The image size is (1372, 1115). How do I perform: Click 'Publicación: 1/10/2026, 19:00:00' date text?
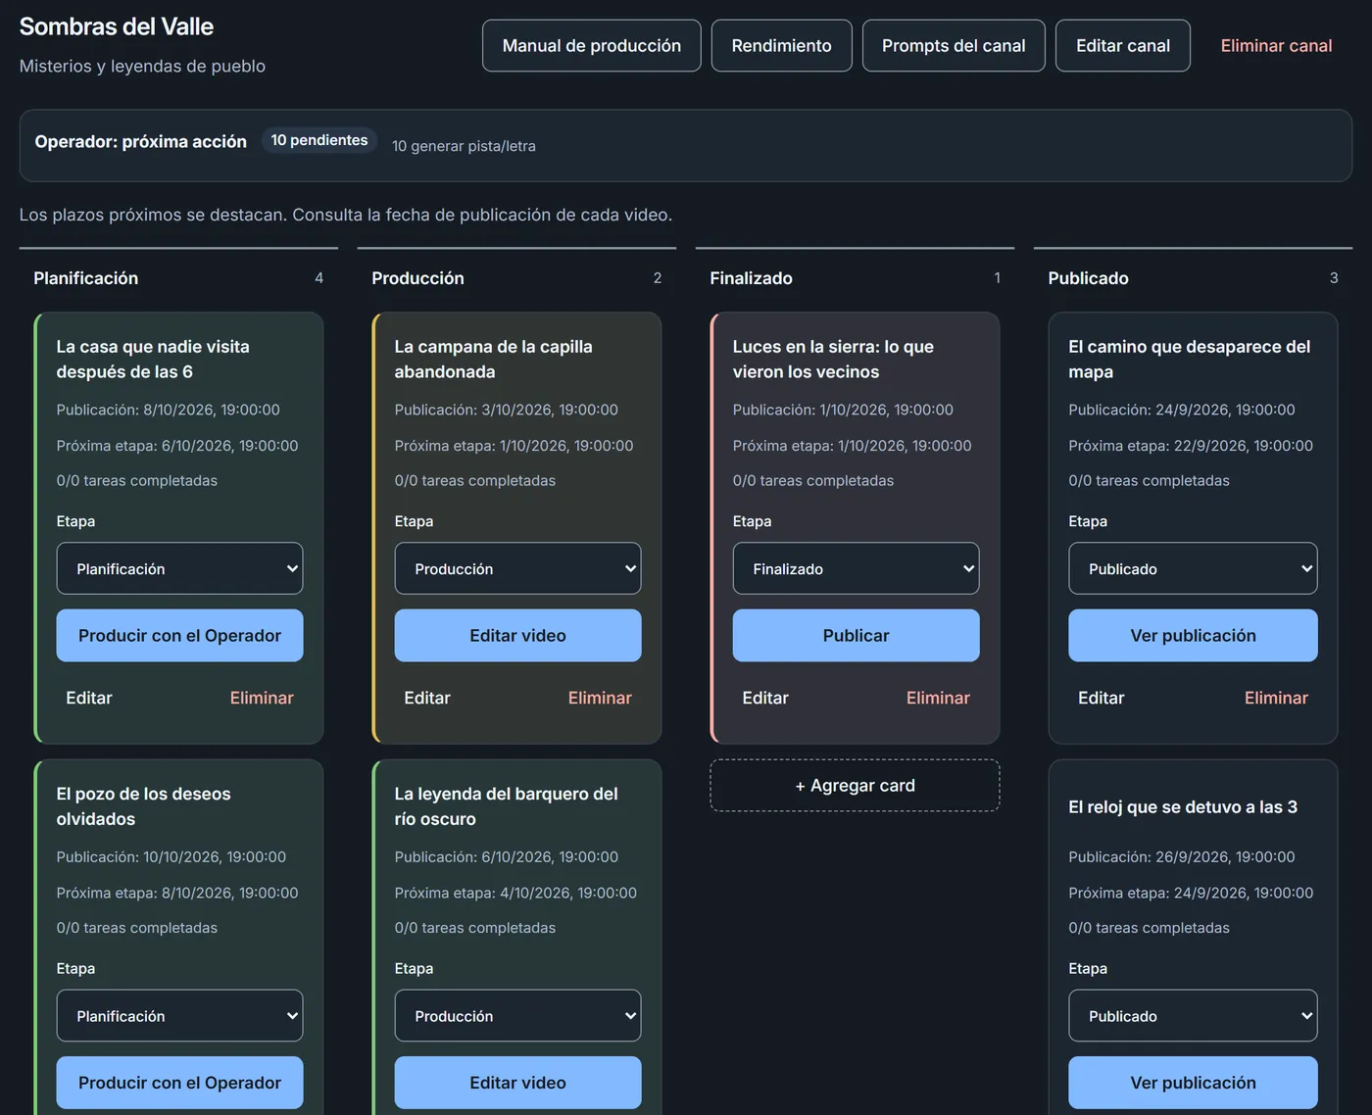coord(843,410)
